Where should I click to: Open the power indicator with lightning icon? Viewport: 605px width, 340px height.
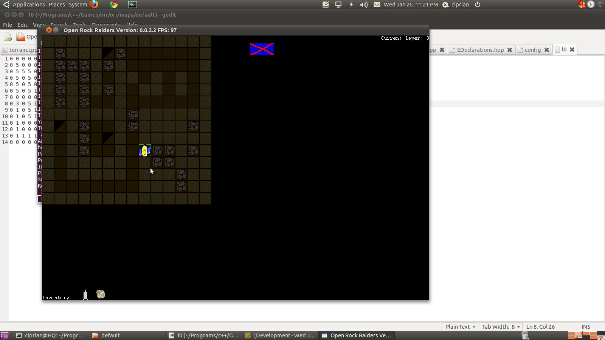[x=351, y=5]
